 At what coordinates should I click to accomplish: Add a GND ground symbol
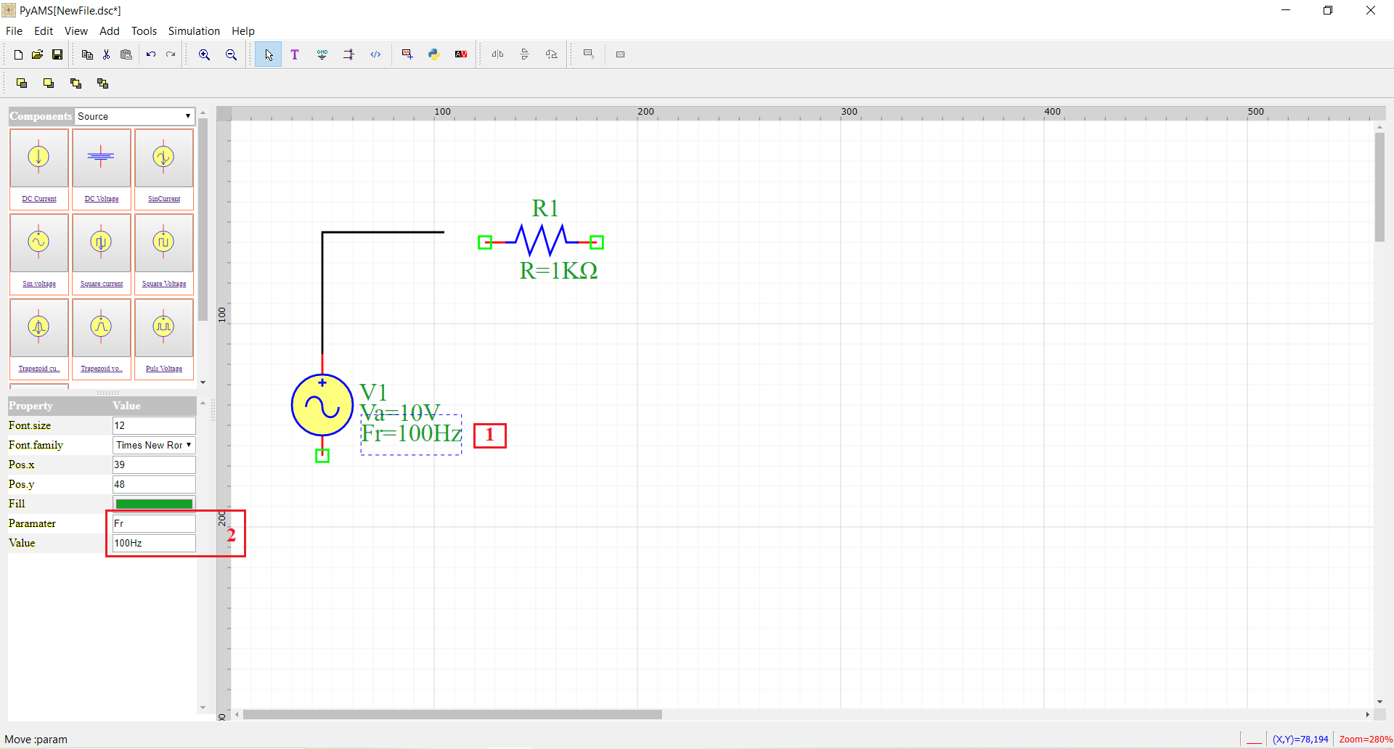click(322, 54)
